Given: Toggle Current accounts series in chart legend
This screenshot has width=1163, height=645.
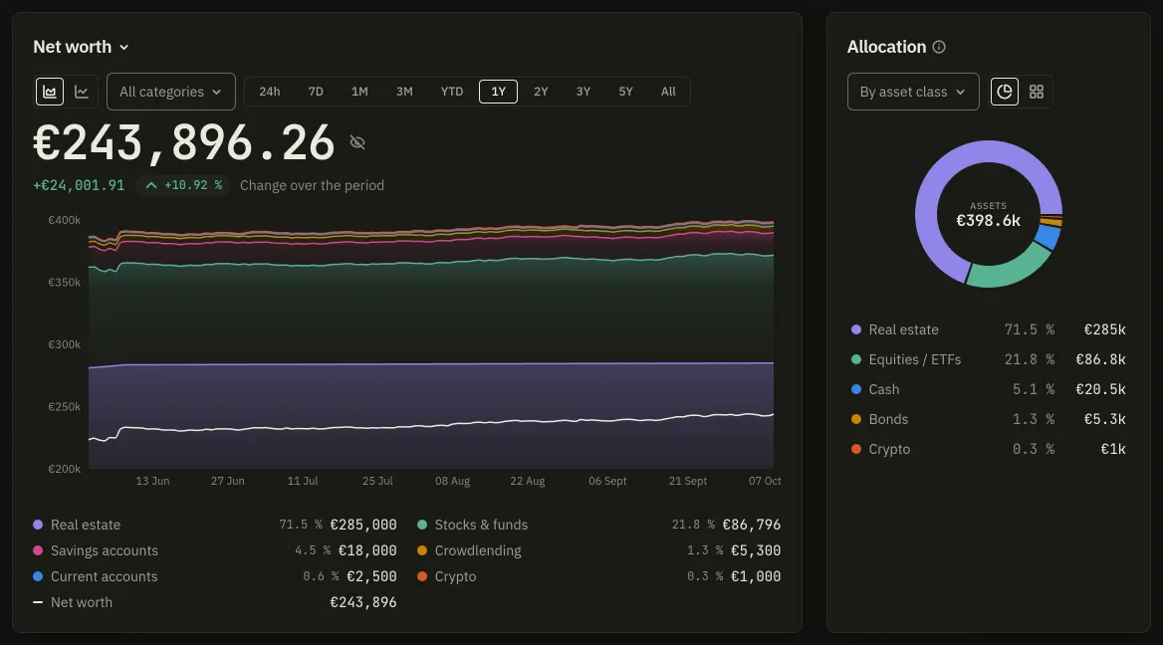Looking at the screenshot, I should pos(215,576).
